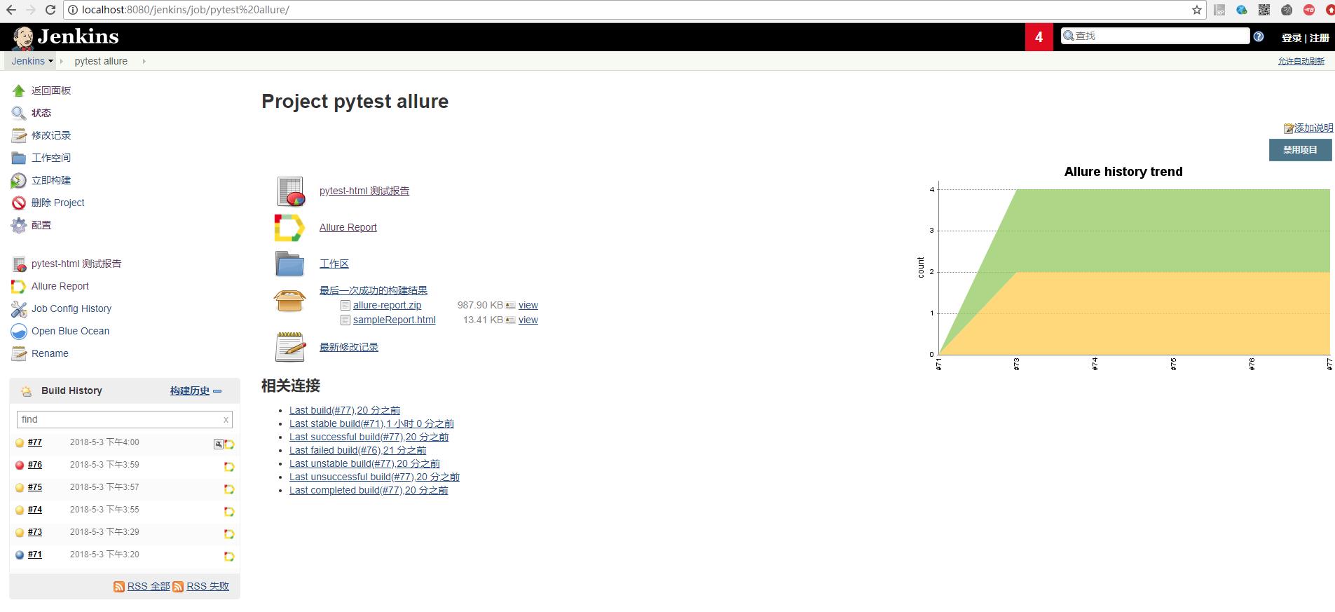Open 修改记录 changes in sidebar

[x=51, y=135]
